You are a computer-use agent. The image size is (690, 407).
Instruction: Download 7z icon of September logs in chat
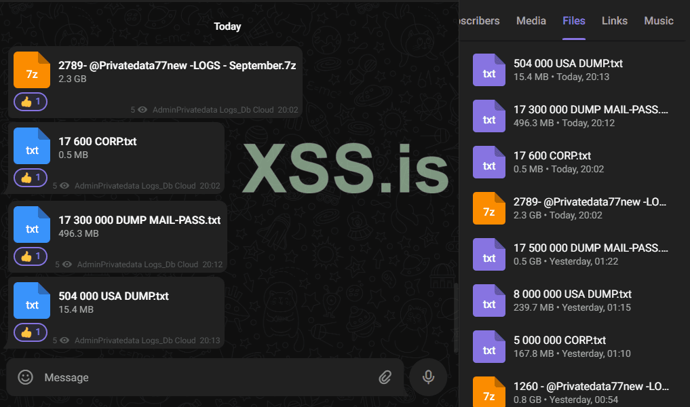(32, 70)
